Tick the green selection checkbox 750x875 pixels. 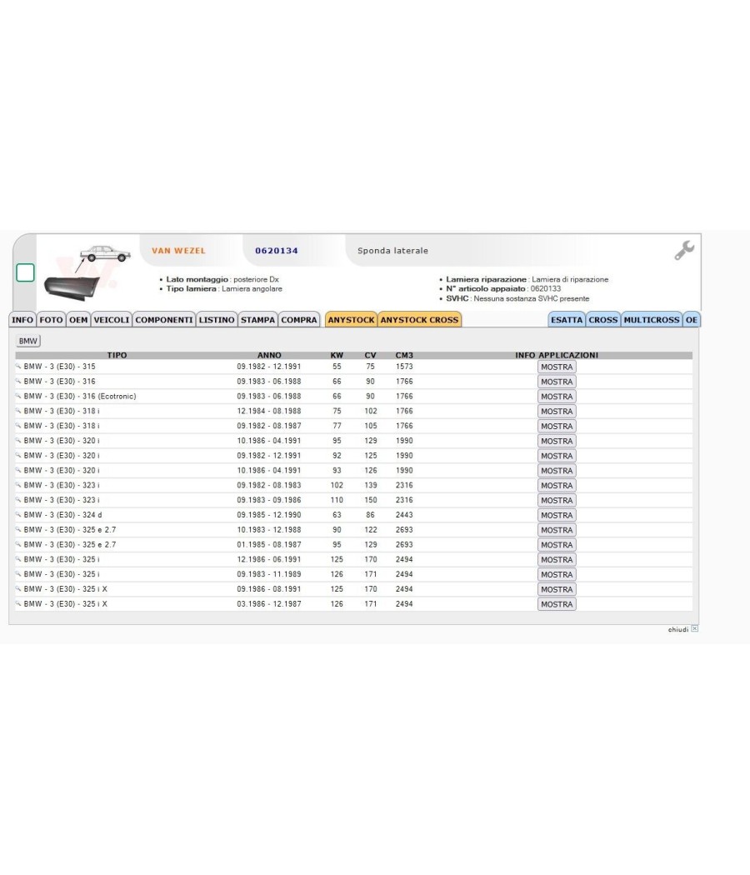[x=25, y=272]
